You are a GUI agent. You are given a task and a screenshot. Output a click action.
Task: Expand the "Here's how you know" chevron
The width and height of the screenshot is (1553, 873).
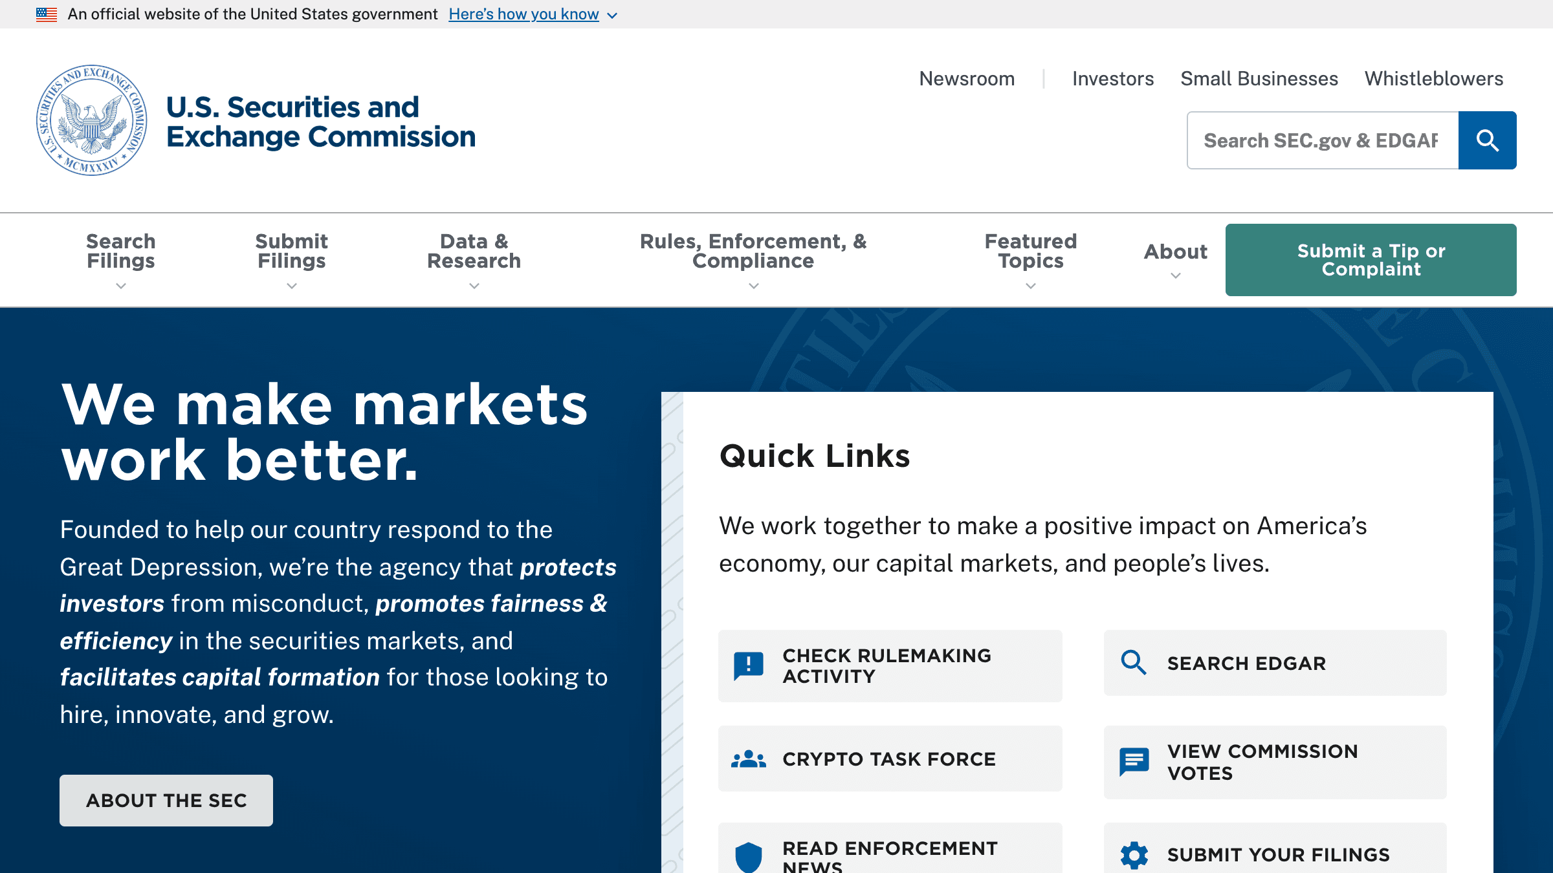[x=612, y=16]
